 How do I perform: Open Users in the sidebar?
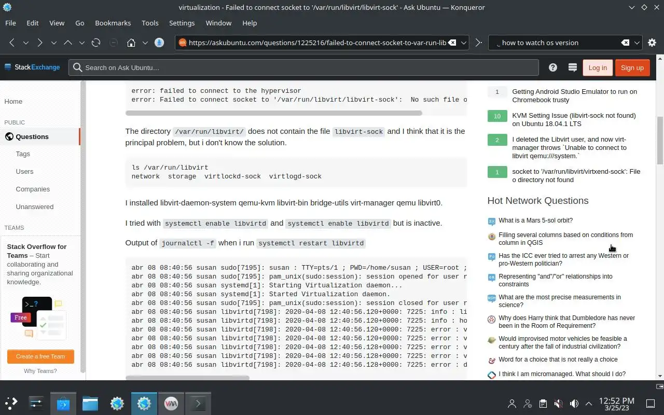pyautogui.click(x=24, y=171)
